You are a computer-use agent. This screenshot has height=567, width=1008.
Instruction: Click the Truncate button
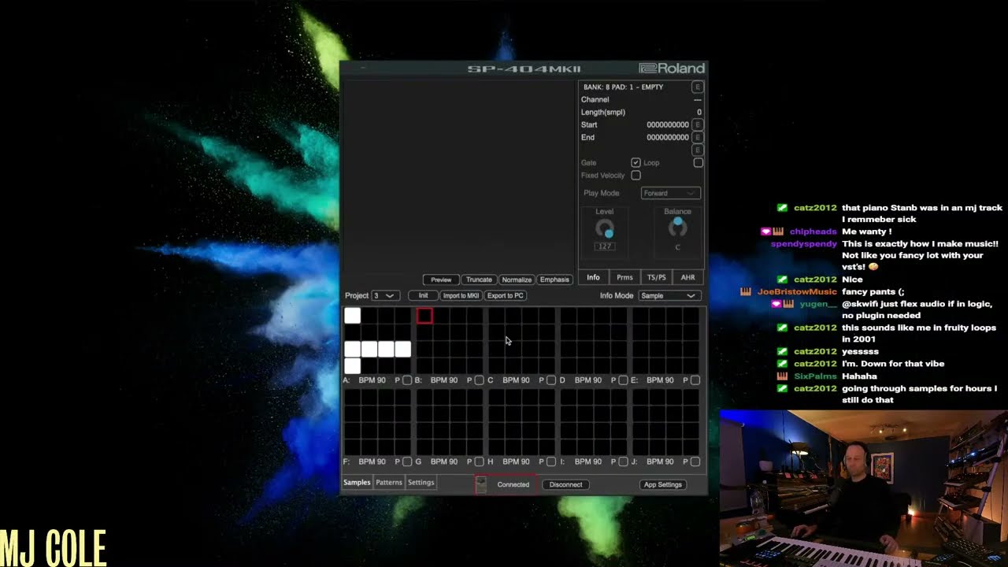coord(479,280)
